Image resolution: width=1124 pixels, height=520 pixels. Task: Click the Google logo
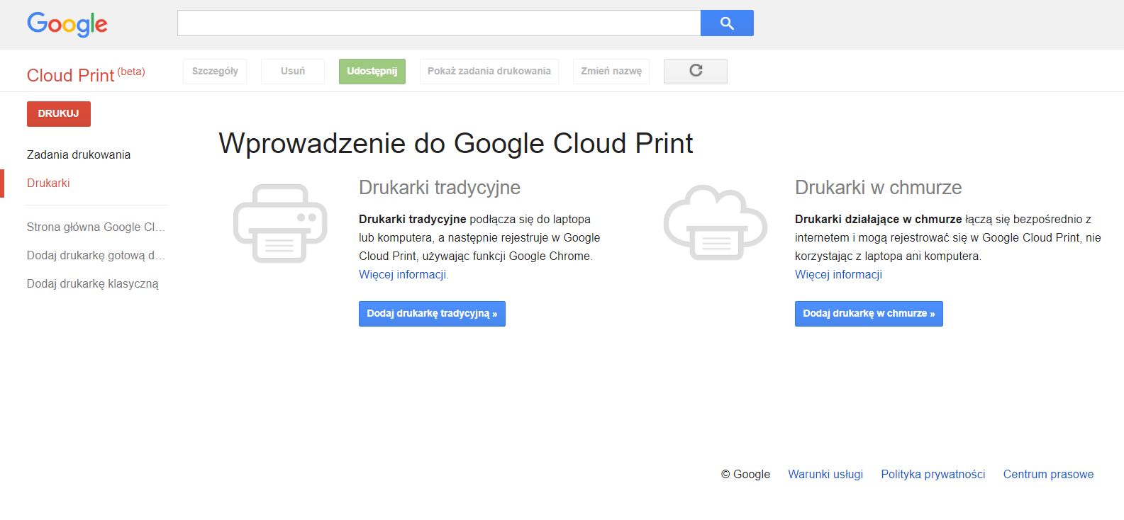point(67,24)
